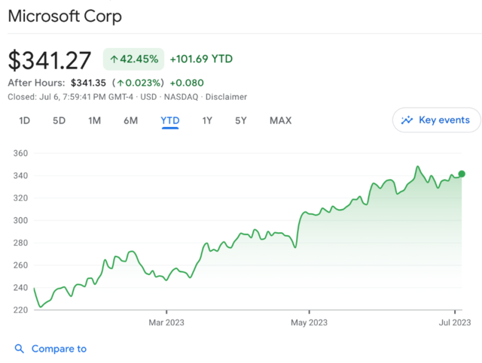
Task: Switch chart to 1Y range
Action: [x=207, y=120]
